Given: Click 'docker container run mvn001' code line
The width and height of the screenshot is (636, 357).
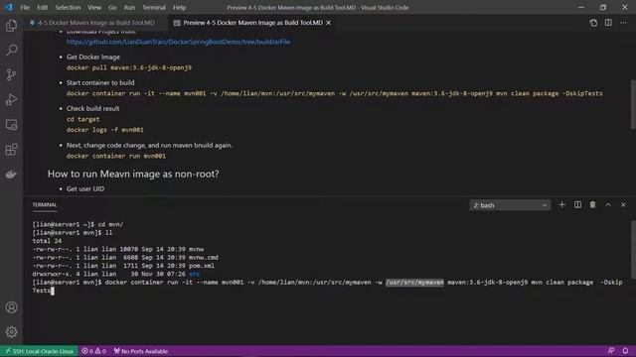Looking at the screenshot, I should click(x=116, y=156).
